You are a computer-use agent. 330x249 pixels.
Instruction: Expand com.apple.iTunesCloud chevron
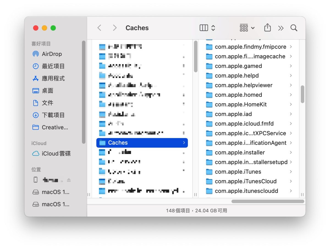(291, 181)
